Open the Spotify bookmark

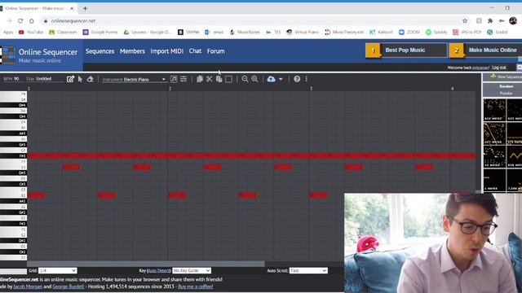(436, 32)
